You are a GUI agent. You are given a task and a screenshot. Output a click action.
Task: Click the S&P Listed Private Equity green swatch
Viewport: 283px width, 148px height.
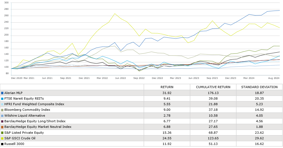click(2, 133)
